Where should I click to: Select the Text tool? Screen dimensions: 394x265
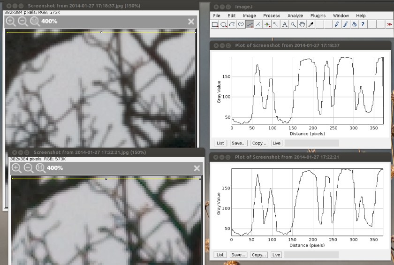tap(284, 24)
